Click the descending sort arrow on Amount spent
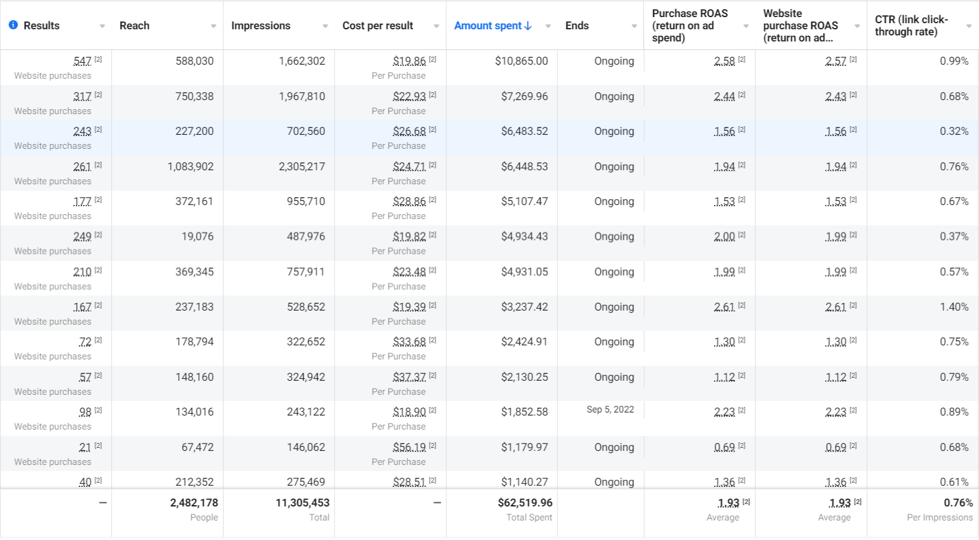Image resolution: width=979 pixels, height=540 pixels. [x=528, y=26]
